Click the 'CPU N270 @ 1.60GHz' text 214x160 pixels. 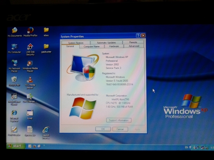pos(118,103)
